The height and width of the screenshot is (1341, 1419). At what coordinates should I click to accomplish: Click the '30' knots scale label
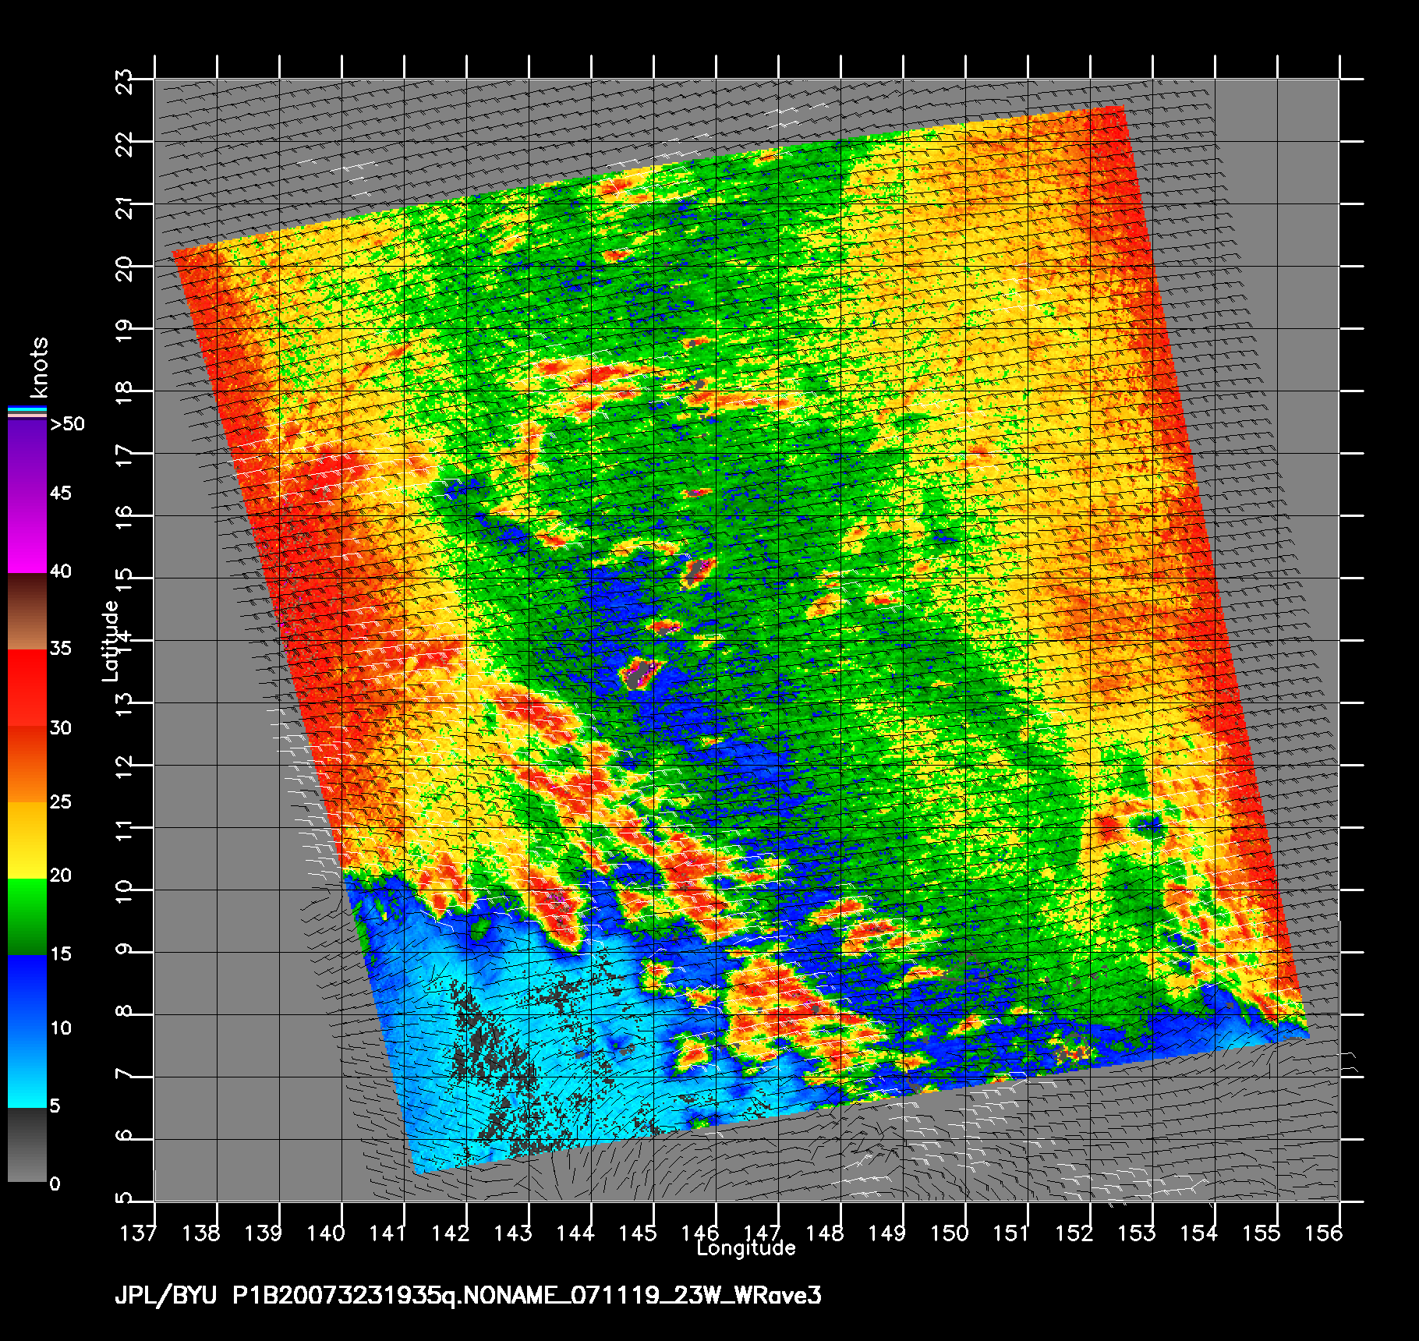(60, 727)
